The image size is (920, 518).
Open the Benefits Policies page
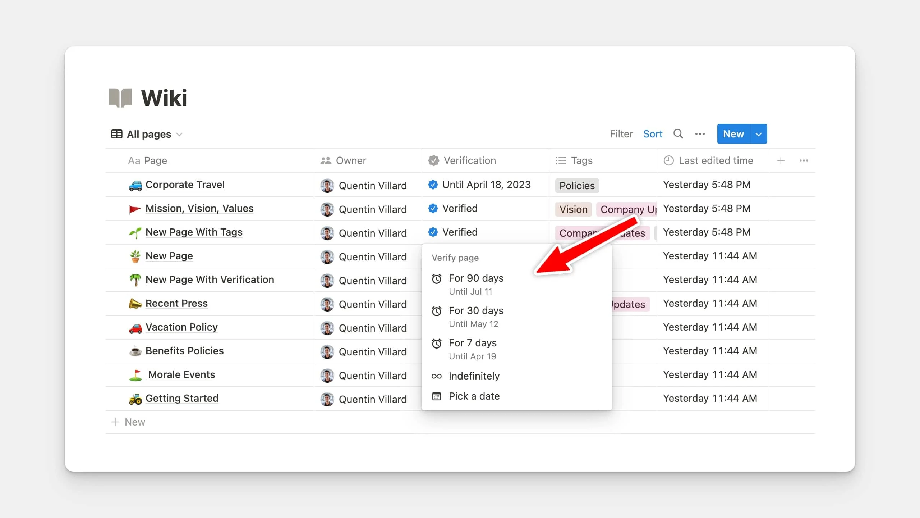(184, 351)
